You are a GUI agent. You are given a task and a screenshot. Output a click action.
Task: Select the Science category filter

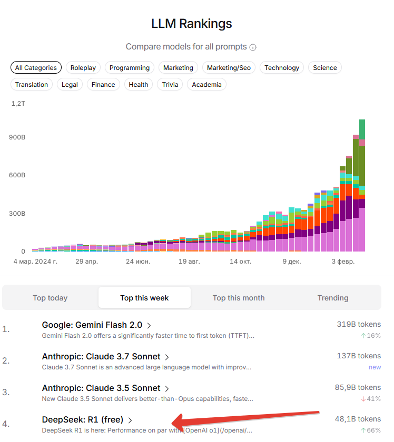(x=325, y=68)
